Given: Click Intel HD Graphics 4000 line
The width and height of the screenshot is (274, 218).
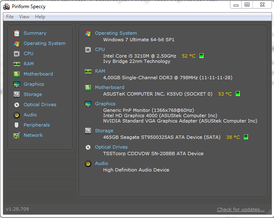Looking at the screenshot, I should pyautogui.click(x=160, y=116).
